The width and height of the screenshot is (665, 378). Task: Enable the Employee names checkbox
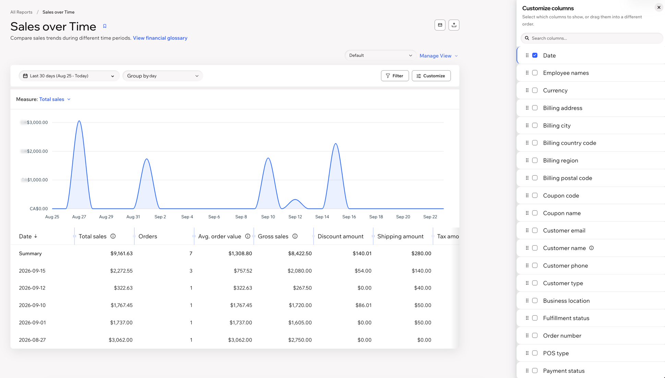click(x=535, y=73)
